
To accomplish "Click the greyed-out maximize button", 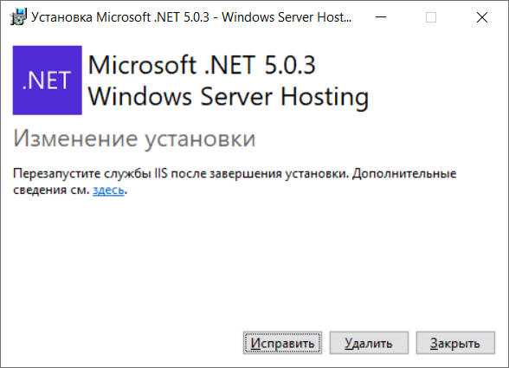I will coord(431,17).
